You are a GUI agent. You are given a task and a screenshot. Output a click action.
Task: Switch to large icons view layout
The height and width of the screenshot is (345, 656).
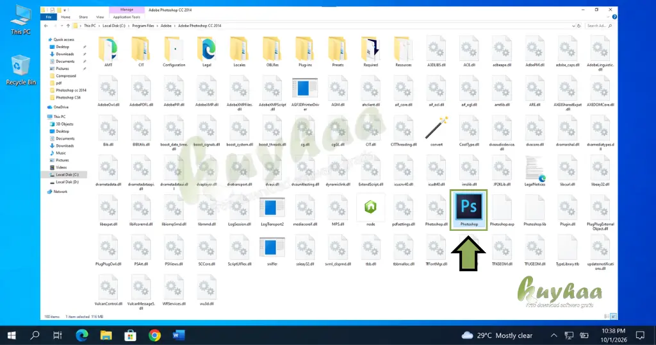tap(613, 317)
